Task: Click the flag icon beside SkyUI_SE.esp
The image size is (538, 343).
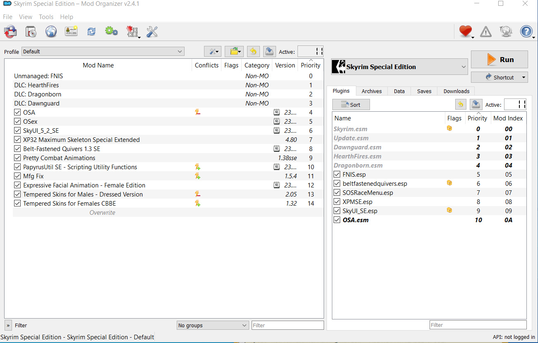Action: click(x=449, y=210)
